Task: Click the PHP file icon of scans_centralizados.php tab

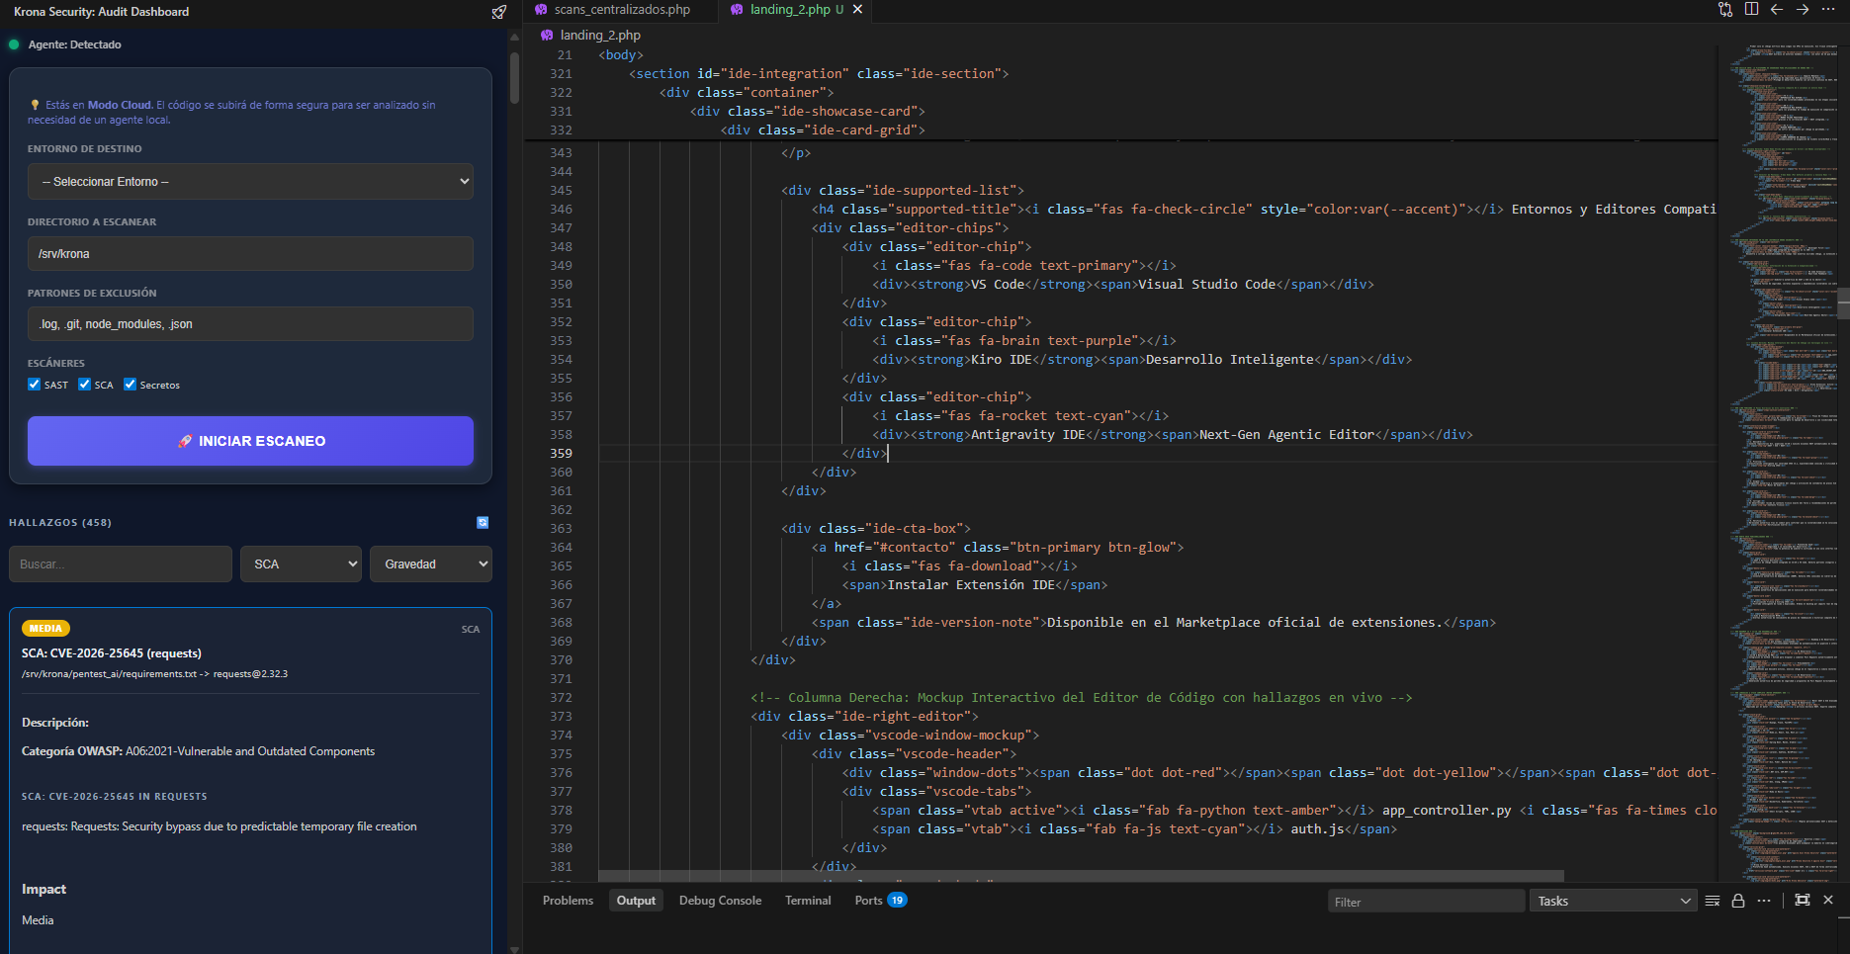Action: 541,9
